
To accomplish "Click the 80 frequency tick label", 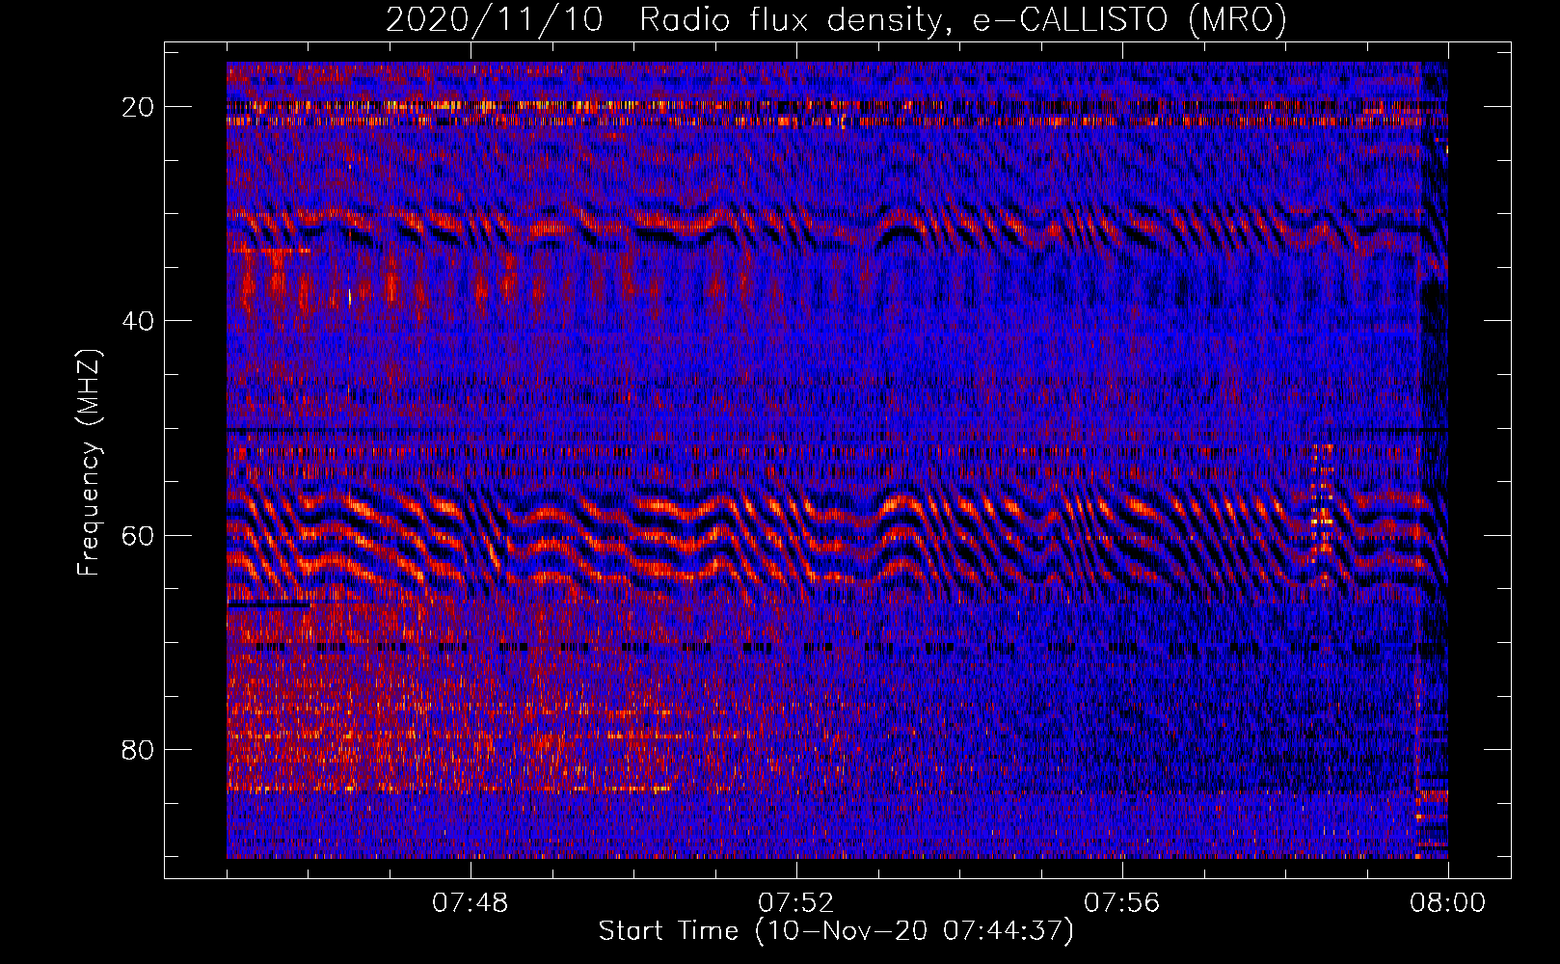I will click(139, 749).
